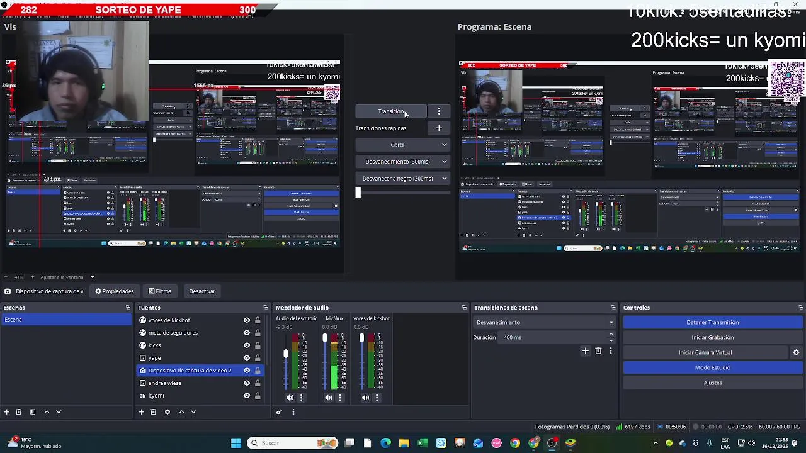Viewport: 806px width, 453px height.
Task: Unlock voces de kickbot source
Action: click(258, 320)
